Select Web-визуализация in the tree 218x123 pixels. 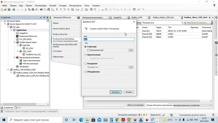30,64
